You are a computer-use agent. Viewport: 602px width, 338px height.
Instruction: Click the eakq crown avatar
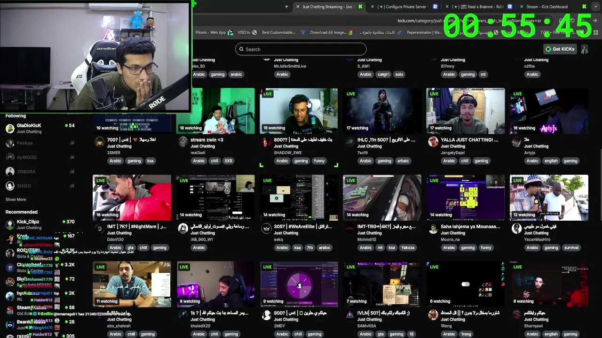pyautogui.click(x=267, y=229)
